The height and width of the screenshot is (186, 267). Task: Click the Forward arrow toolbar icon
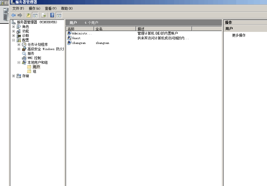(x=20, y=15)
